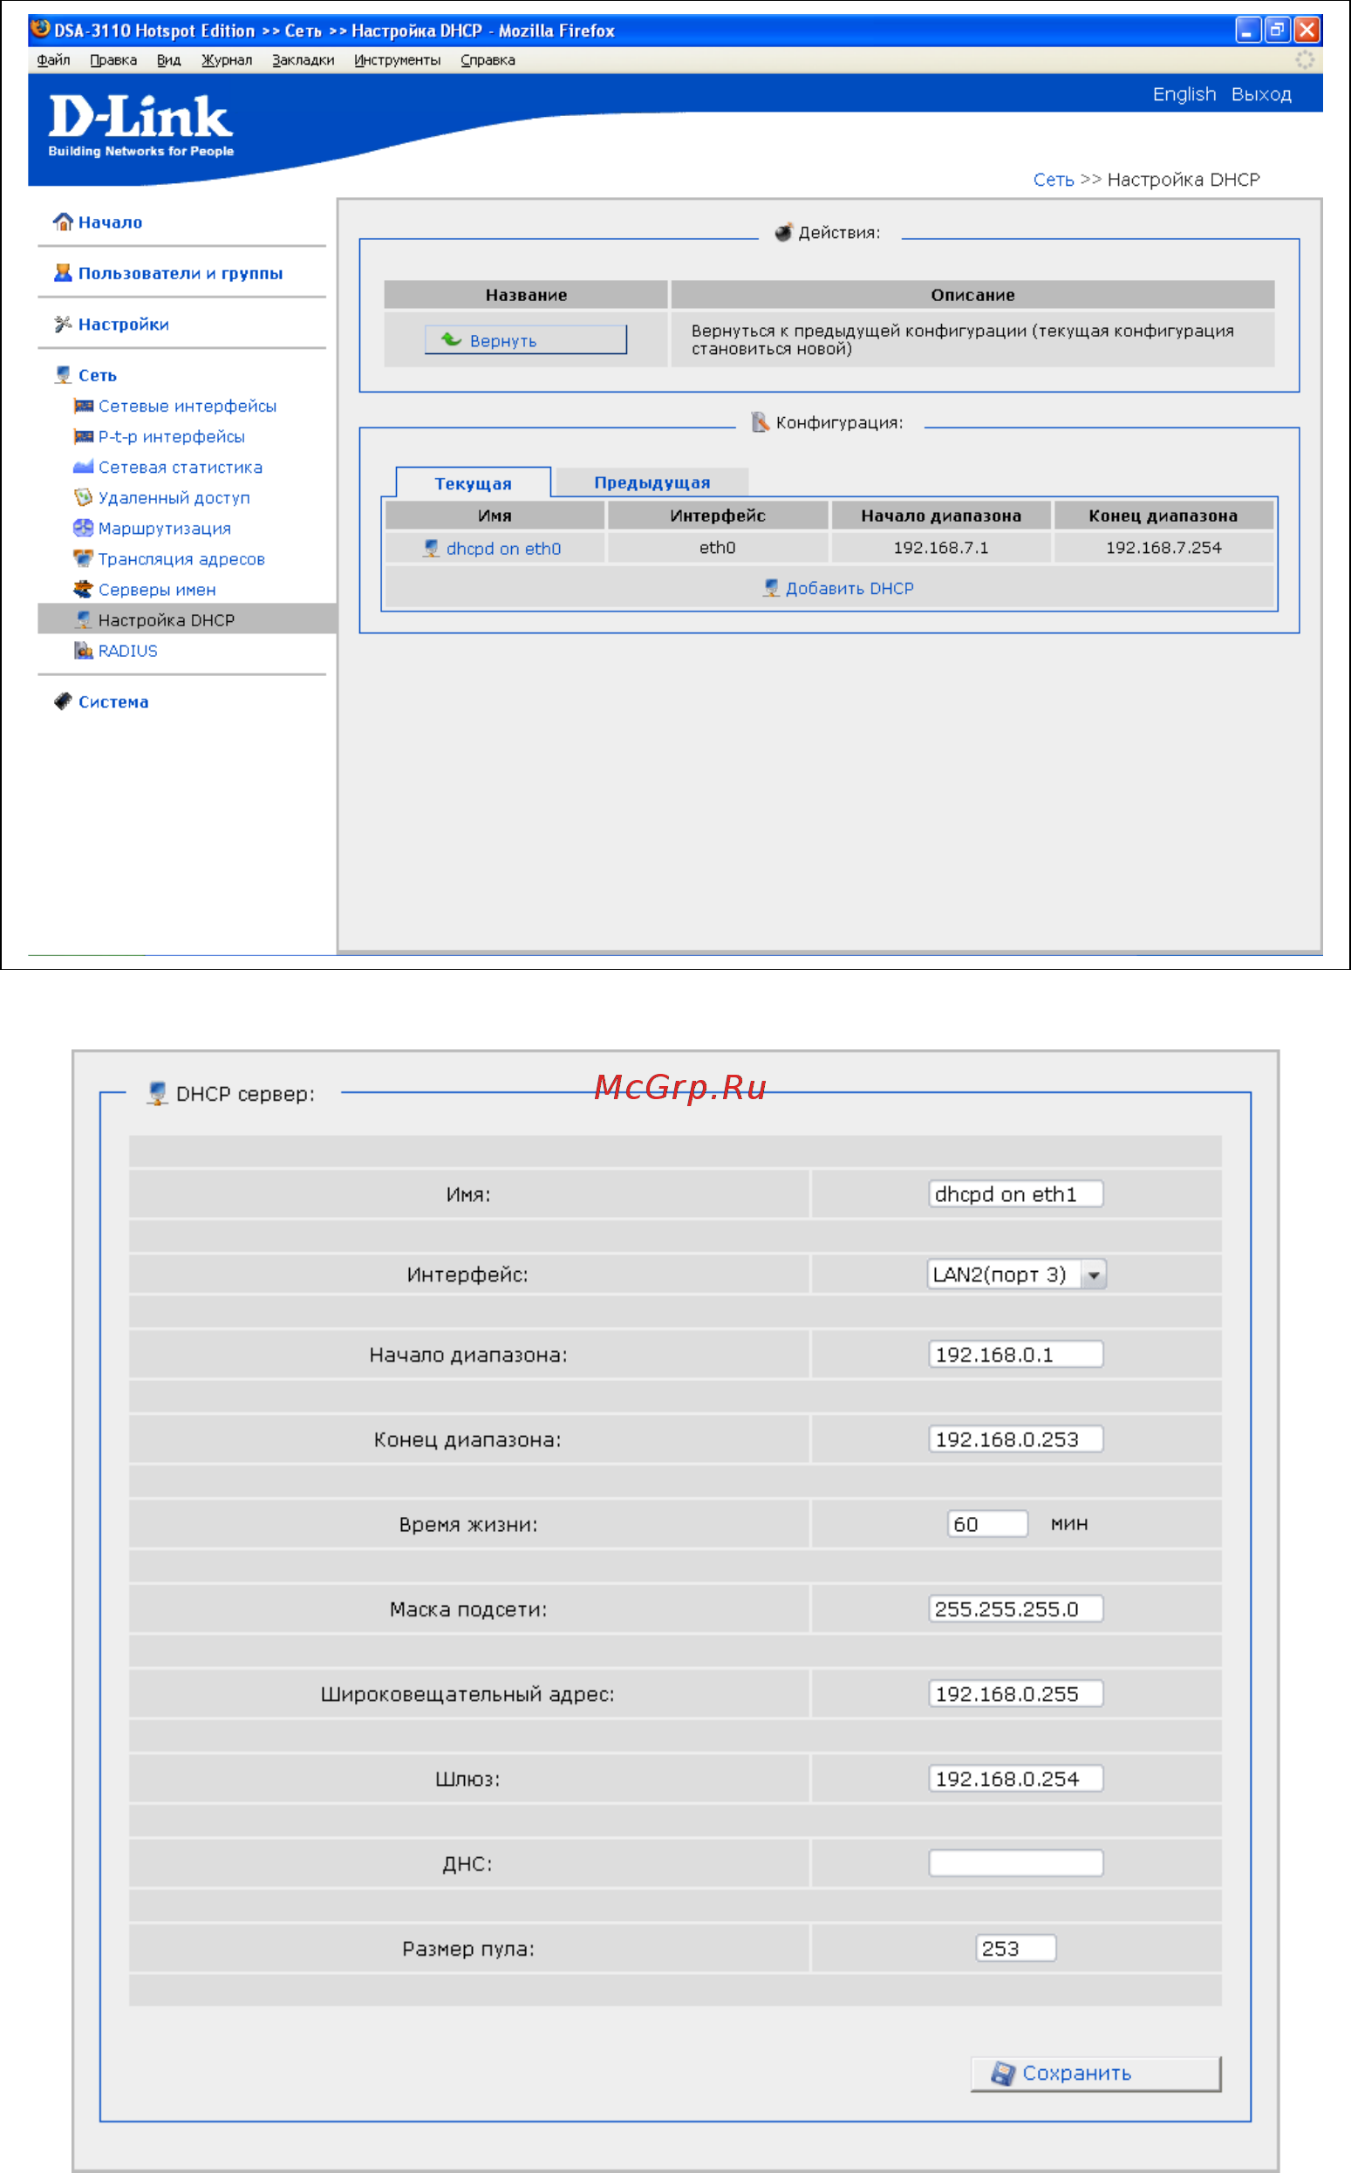Open the dhcpd on eth0 entry
1351x2173 pixels.
click(x=503, y=549)
